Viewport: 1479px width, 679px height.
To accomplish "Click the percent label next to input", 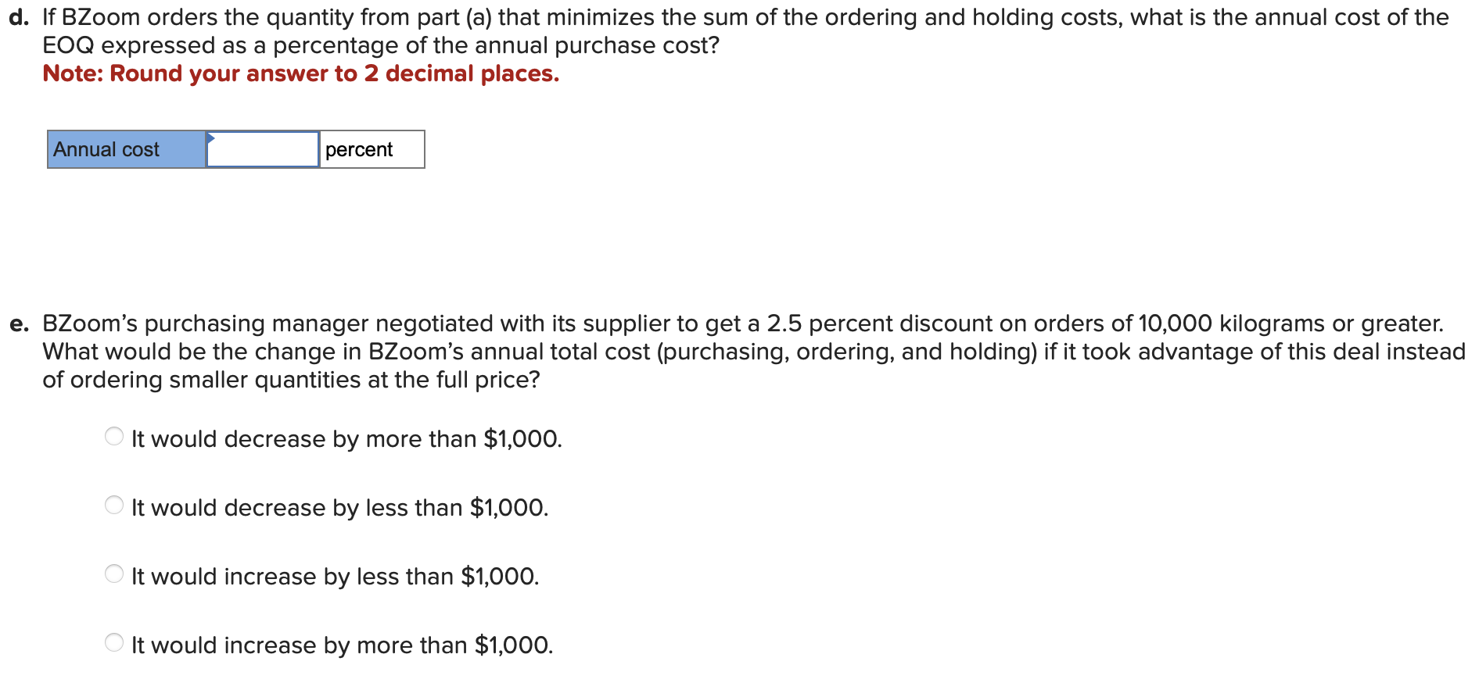I will pyautogui.click(x=358, y=149).
